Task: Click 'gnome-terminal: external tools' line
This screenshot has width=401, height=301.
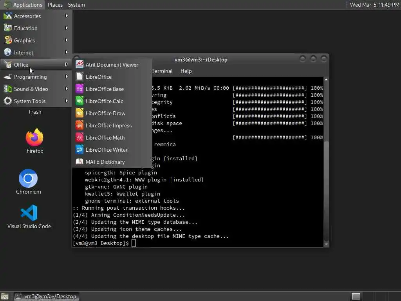Action: pos(132,201)
